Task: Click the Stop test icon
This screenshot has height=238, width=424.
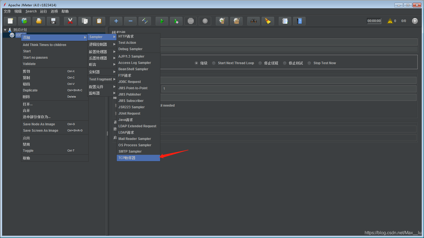Action: pos(191,21)
